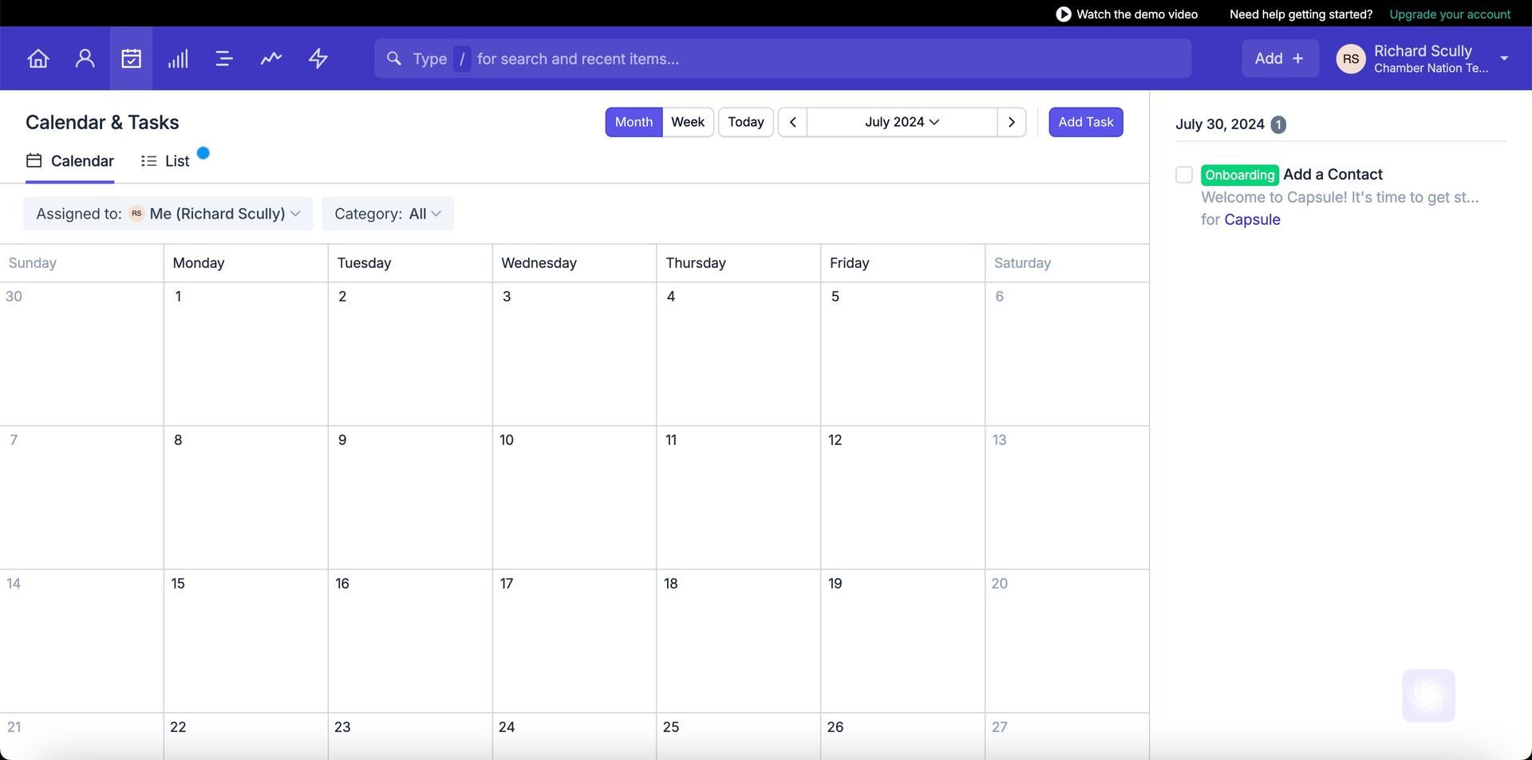Switch to Month view
Image resolution: width=1532 pixels, height=760 pixels.
[x=634, y=122]
